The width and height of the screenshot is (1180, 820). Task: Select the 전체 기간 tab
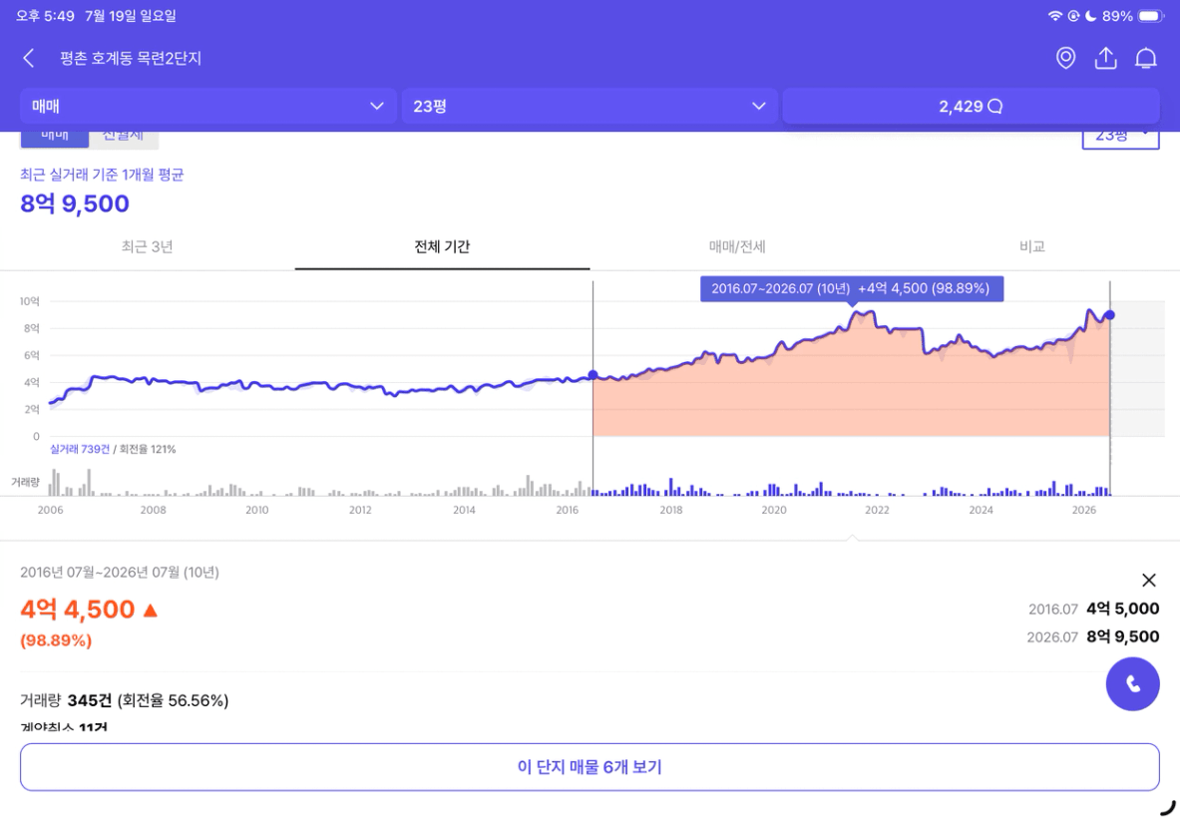click(x=443, y=246)
